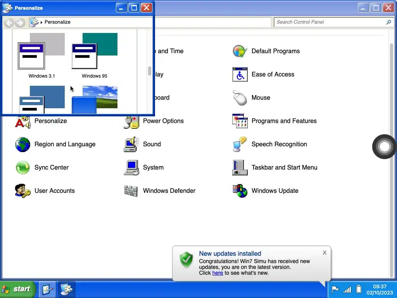Open Taskbar and Start Menu icon
This screenshot has height=298, width=397.
[240, 168]
